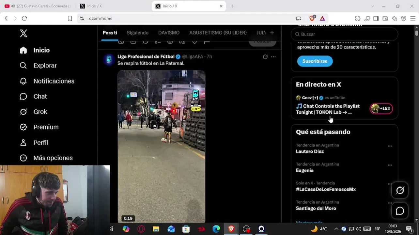419x235 pixels.
Task: Open the Brave Shields panel
Action: [312, 19]
